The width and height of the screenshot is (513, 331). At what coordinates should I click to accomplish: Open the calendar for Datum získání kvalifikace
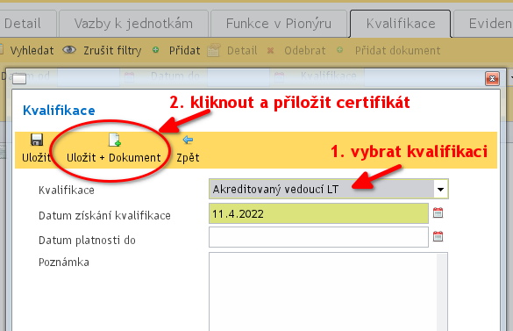pyautogui.click(x=438, y=213)
